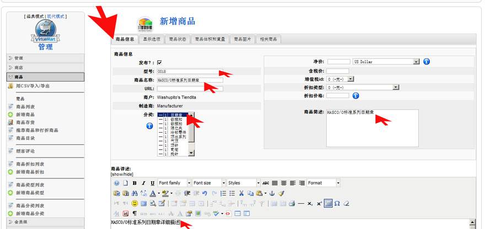Open the Styles dropdown

point(244,183)
